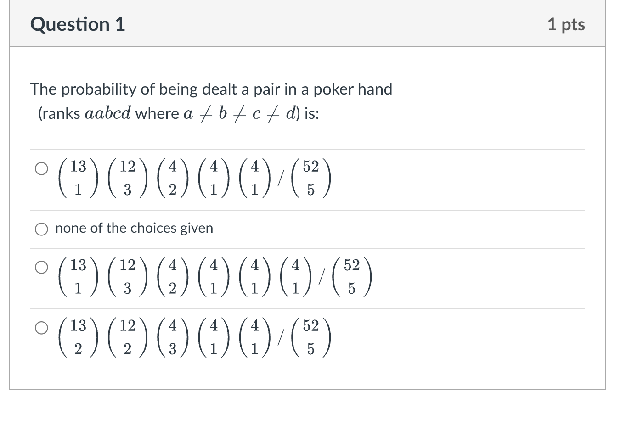Click the question text about poker pairs

[211, 89]
